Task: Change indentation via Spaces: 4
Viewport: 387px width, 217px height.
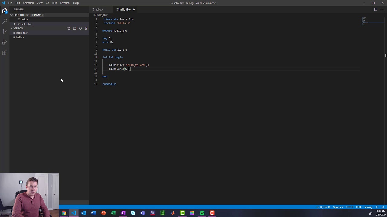Action: click(x=338, y=207)
